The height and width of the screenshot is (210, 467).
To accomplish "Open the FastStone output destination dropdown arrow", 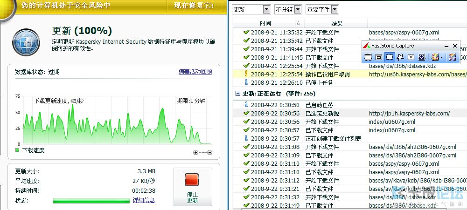I will 441,57.
